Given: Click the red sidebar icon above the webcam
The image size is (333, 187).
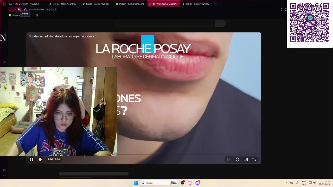Looking at the screenshot, I should (x=4, y=63).
